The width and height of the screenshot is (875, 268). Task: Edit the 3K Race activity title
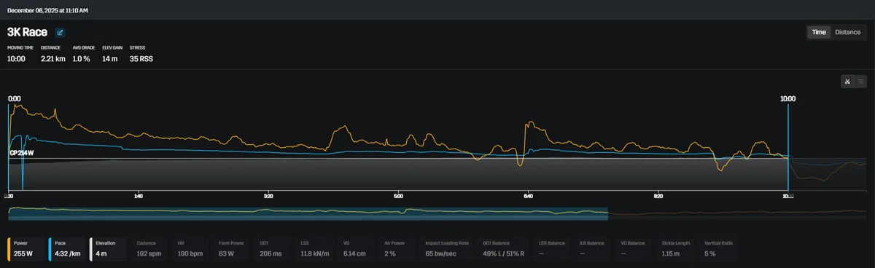click(60, 32)
